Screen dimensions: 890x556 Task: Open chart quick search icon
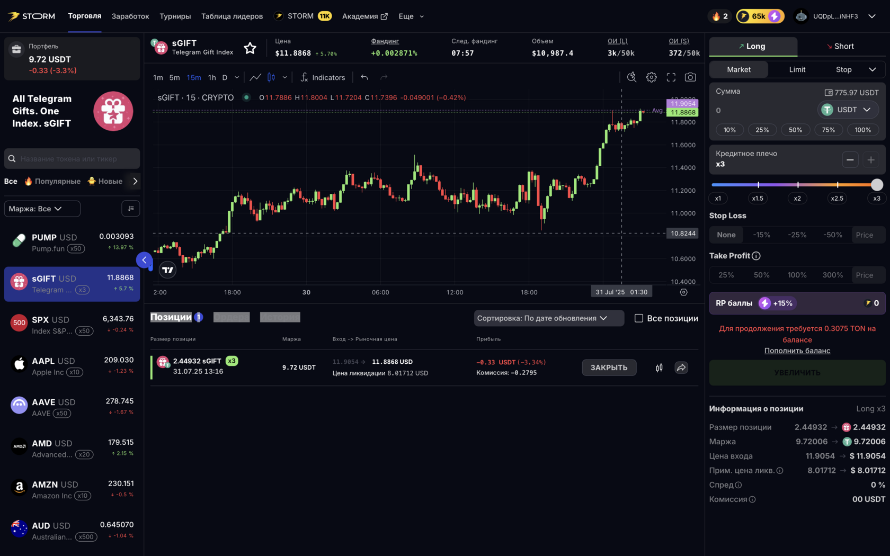coord(631,77)
